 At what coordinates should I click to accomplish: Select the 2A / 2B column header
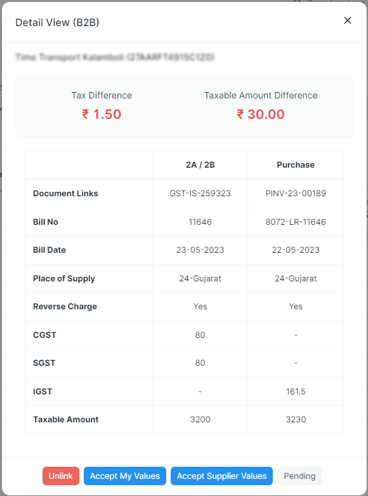pos(200,165)
